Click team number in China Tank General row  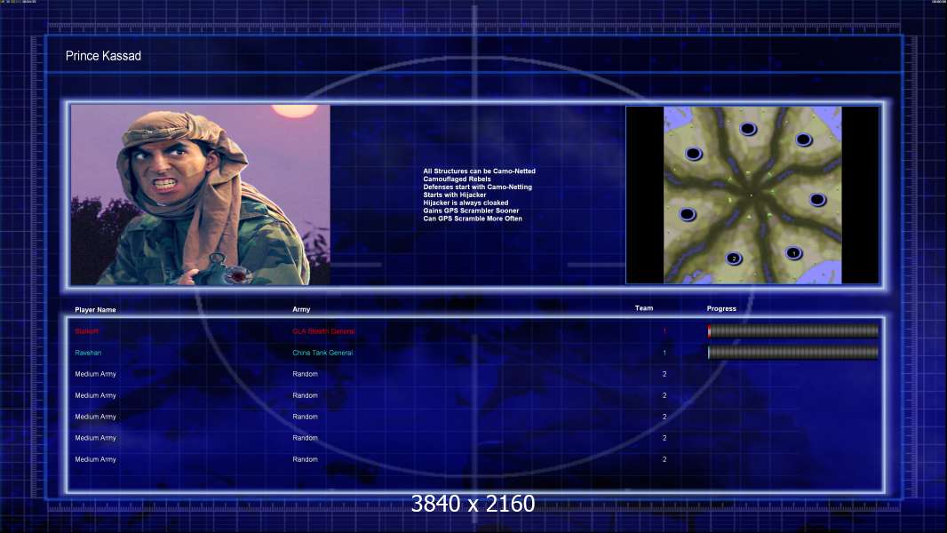pyautogui.click(x=664, y=353)
